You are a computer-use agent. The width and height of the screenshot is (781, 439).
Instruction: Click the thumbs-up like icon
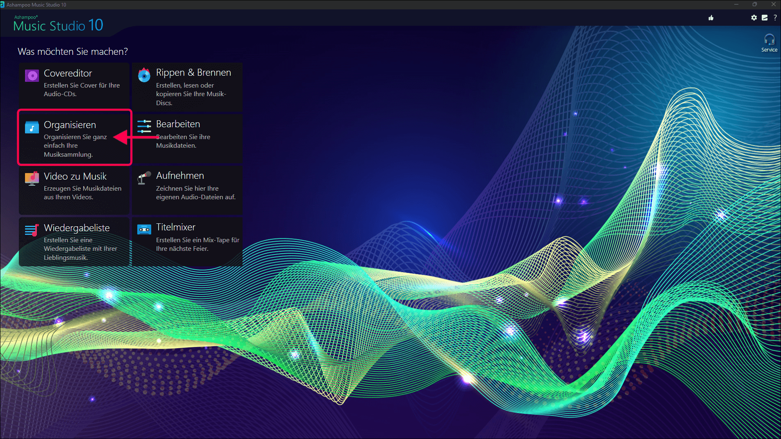click(711, 18)
